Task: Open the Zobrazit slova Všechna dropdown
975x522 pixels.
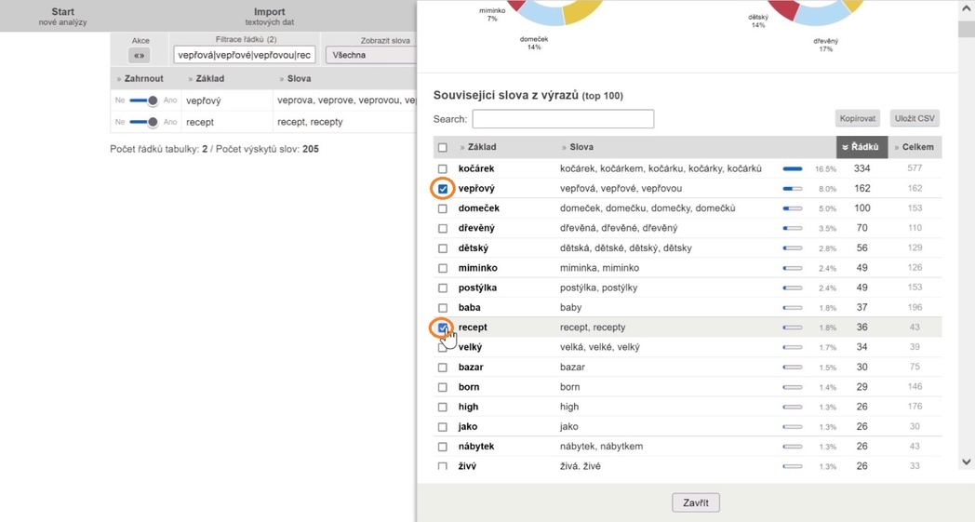Action: click(370, 56)
